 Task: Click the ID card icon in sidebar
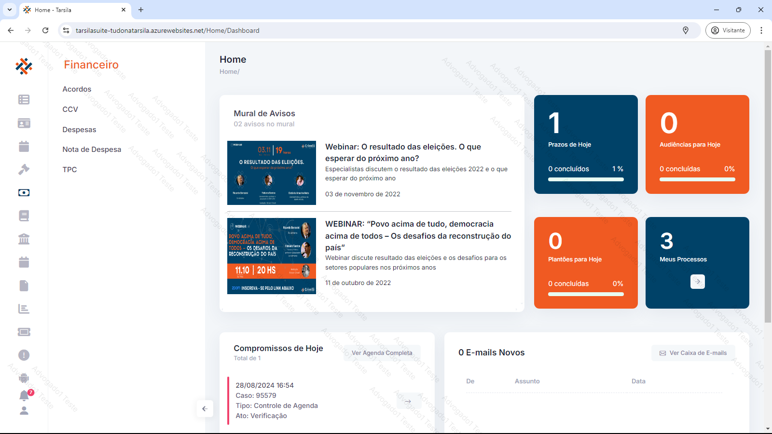tap(24, 123)
